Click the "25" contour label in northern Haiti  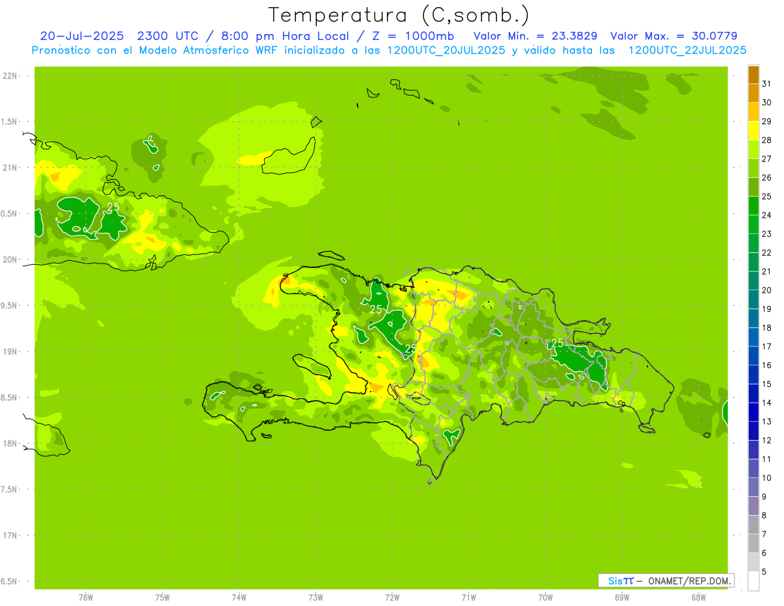tap(376, 309)
